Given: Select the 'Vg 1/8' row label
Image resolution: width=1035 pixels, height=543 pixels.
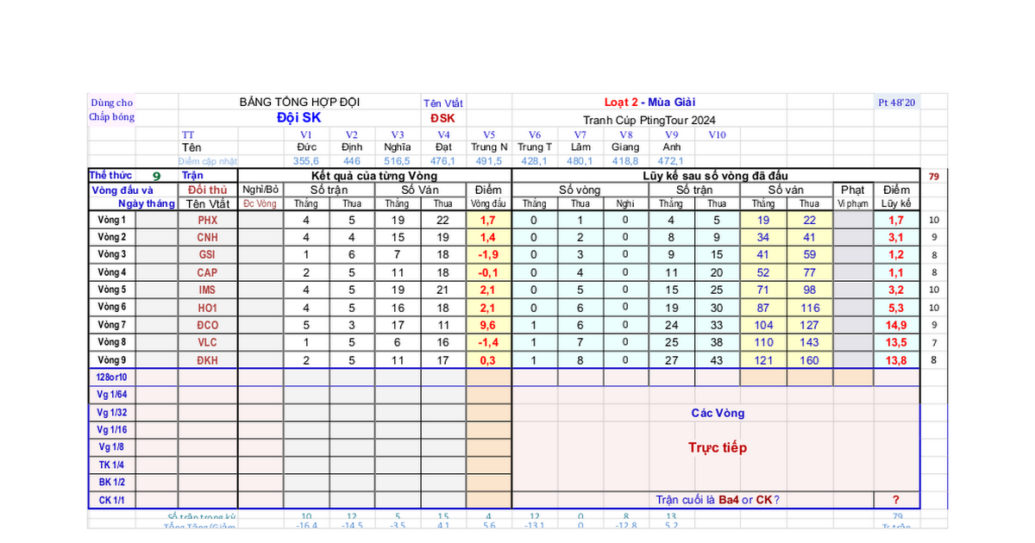Looking at the screenshot, I should tap(112, 447).
